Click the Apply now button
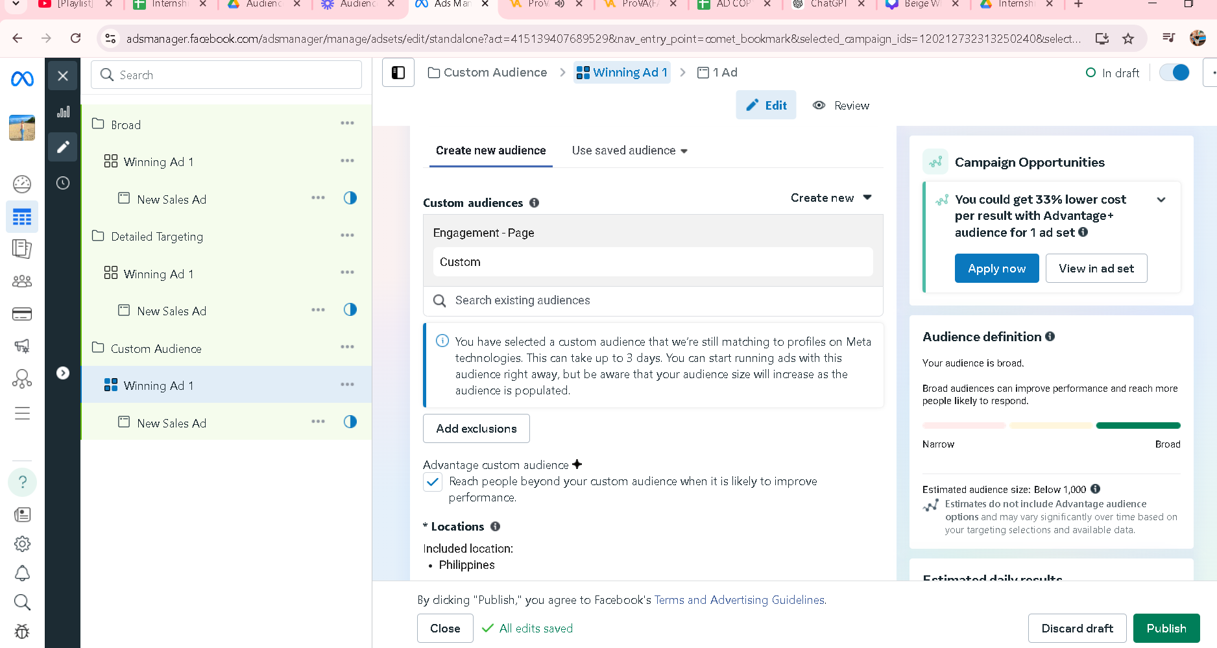Viewport: 1217px width, 648px height. 997,269
